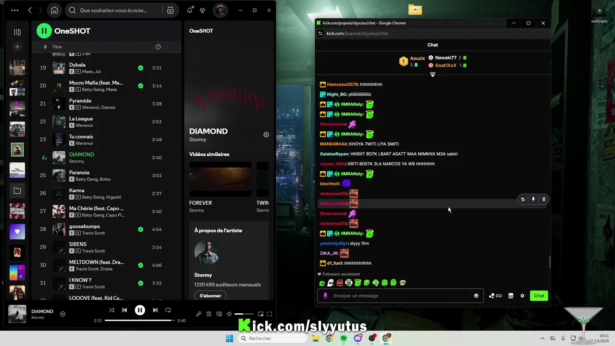This screenshot has width=615, height=346.
Task: Add DIAMOND to library from side panel
Action: pos(266,135)
